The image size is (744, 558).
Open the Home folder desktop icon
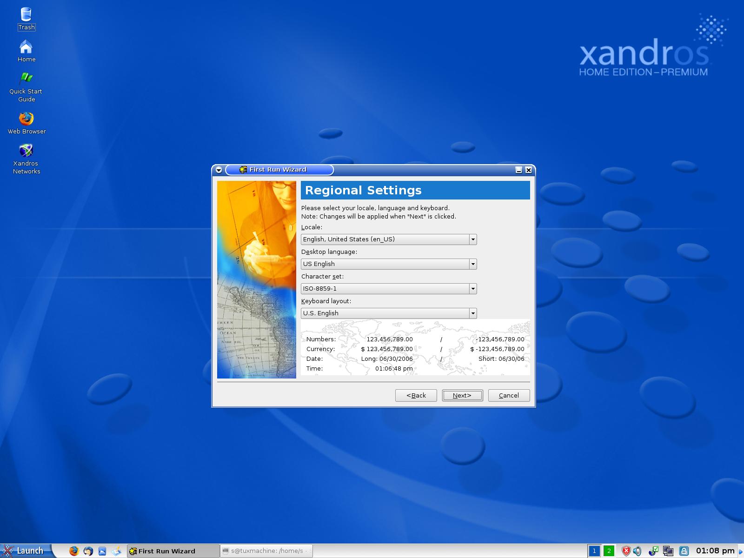click(x=27, y=51)
